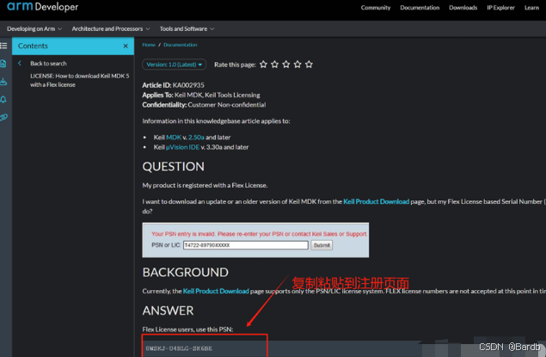The height and width of the screenshot is (357, 546).
Task: Open the 2.50a version link
Action: click(196, 138)
